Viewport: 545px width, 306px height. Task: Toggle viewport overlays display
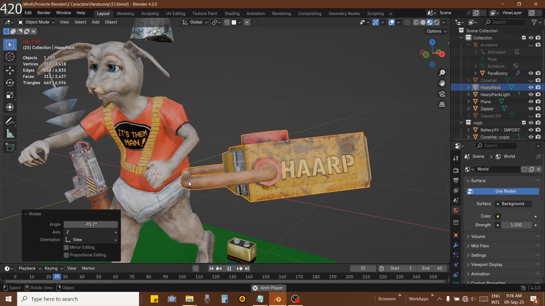[391, 22]
